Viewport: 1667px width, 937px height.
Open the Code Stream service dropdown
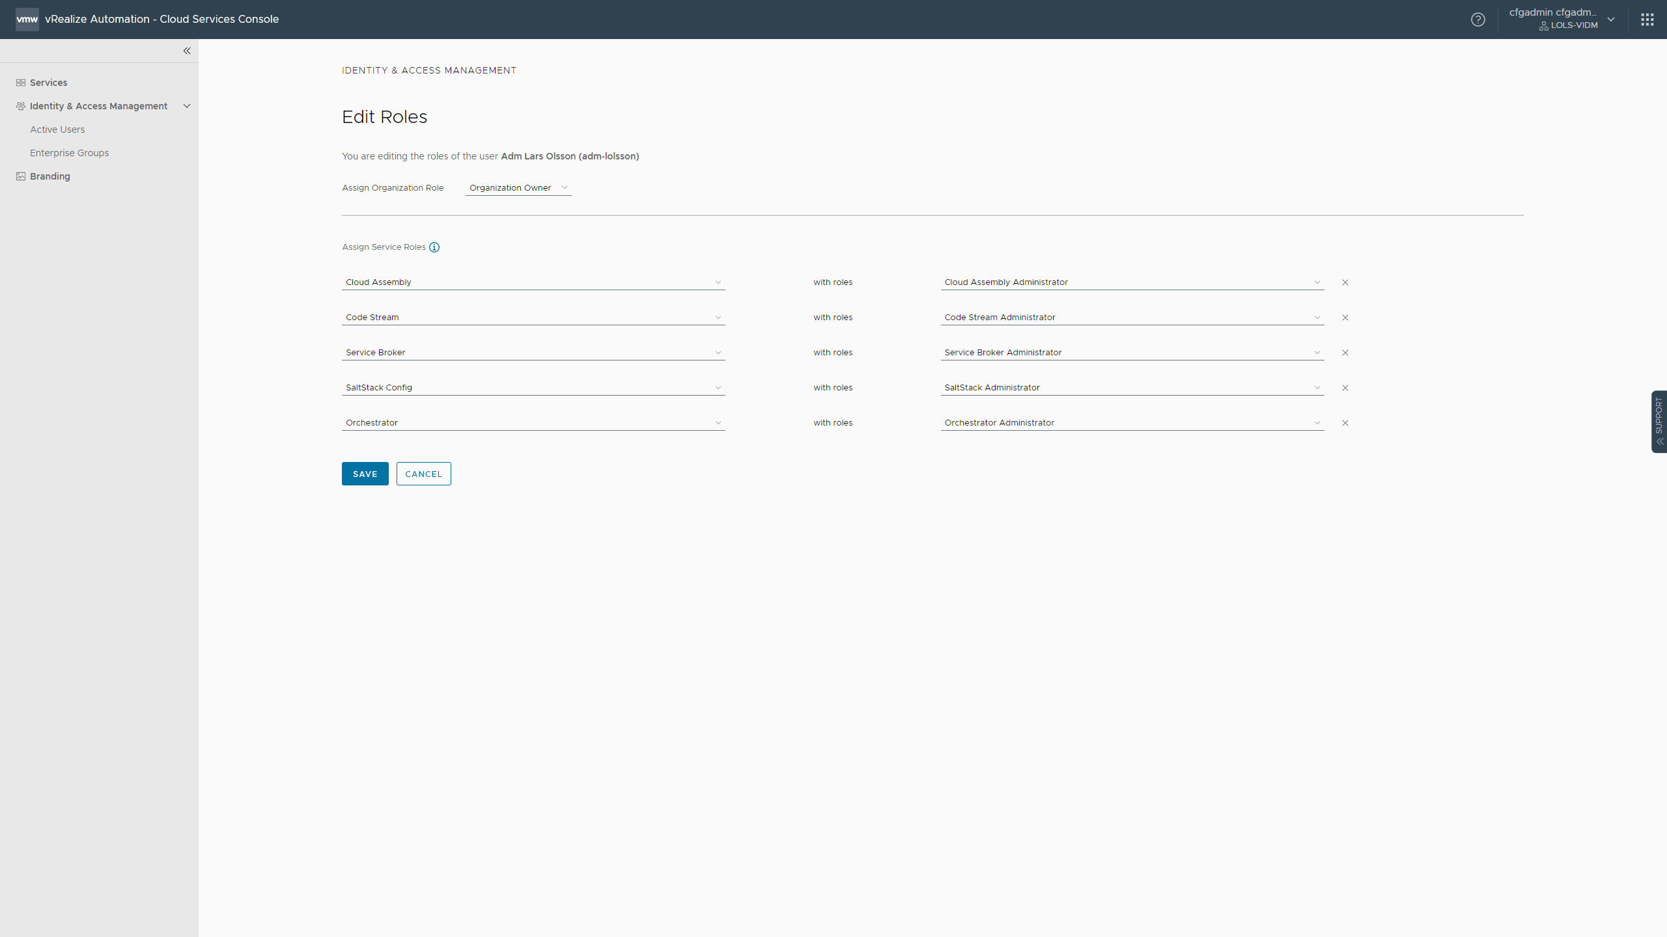(x=533, y=318)
